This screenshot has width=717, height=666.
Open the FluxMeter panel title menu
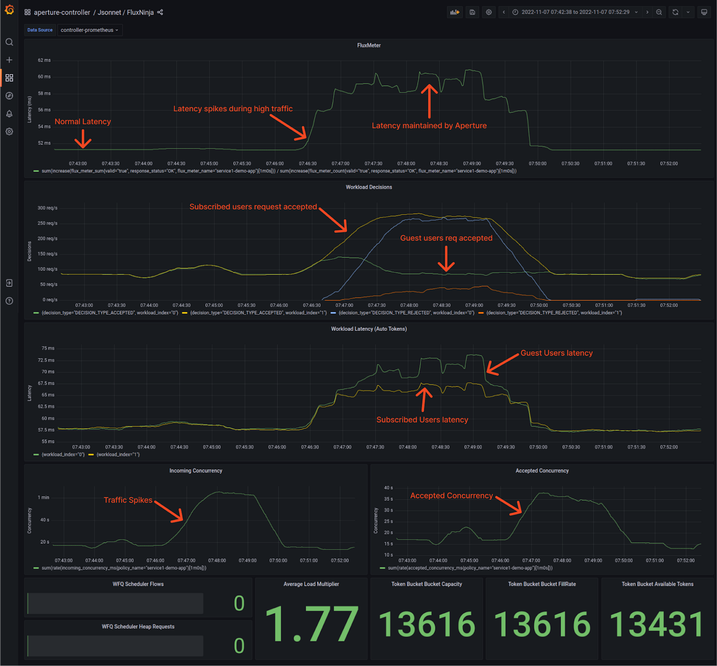click(369, 46)
